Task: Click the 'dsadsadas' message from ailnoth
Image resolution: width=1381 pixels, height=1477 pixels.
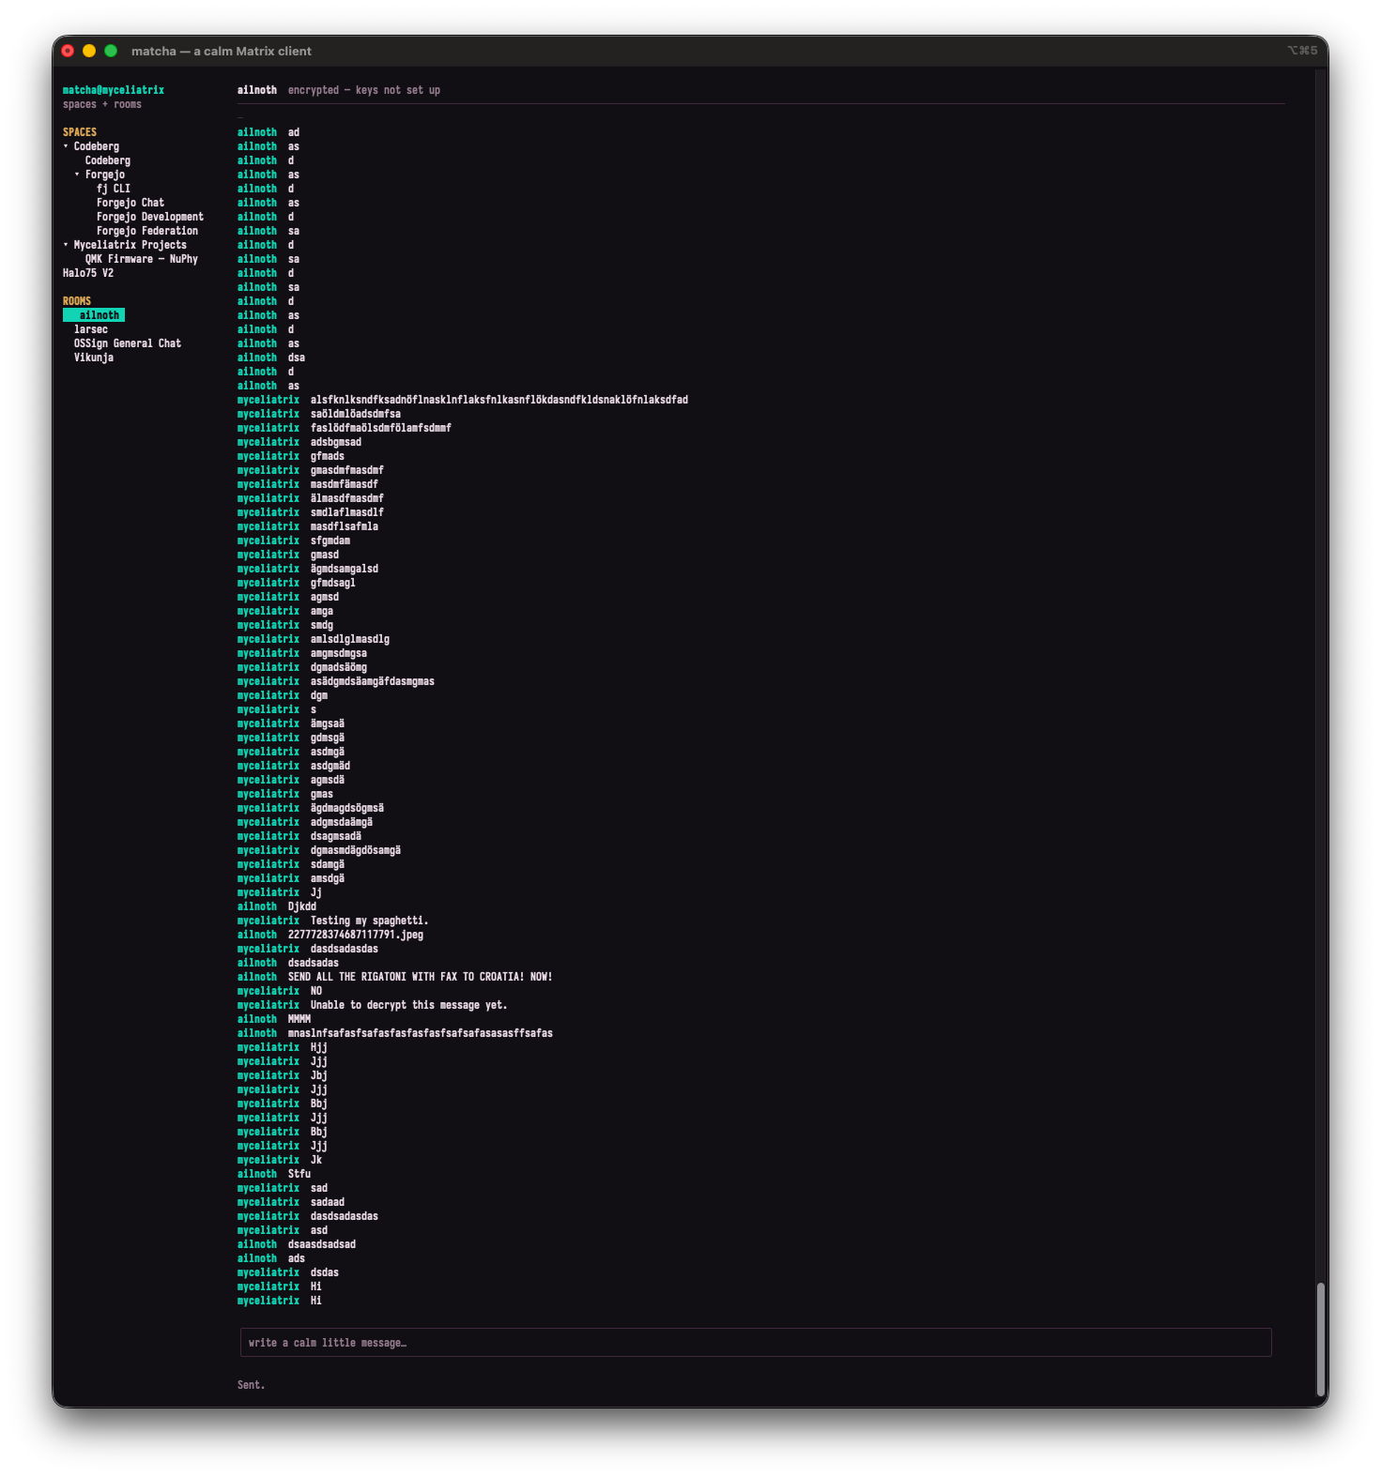Action: point(314,963)
